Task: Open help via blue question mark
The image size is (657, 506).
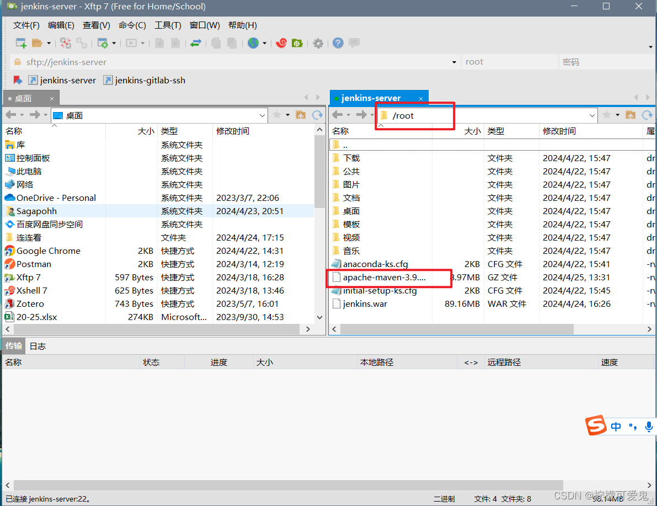Action: pos(338,43)
